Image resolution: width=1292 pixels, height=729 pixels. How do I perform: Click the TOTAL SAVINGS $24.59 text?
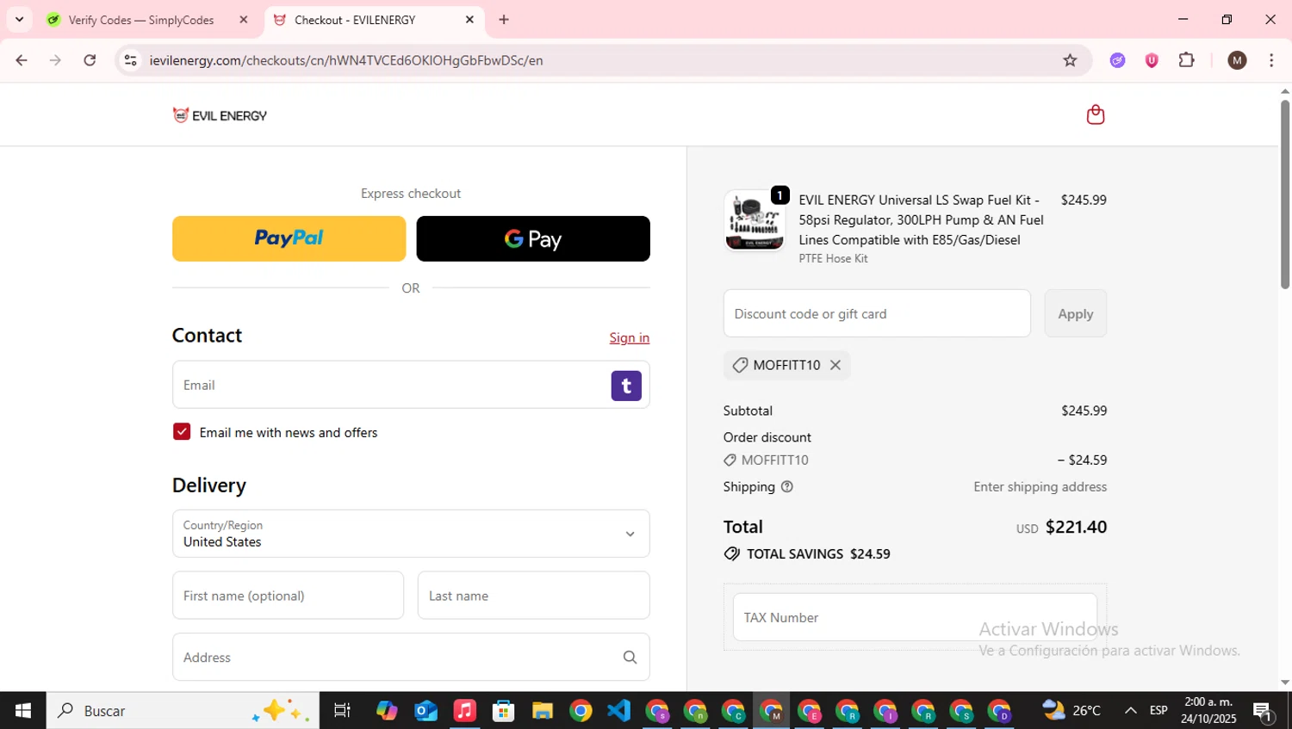[x=818, y=554]
